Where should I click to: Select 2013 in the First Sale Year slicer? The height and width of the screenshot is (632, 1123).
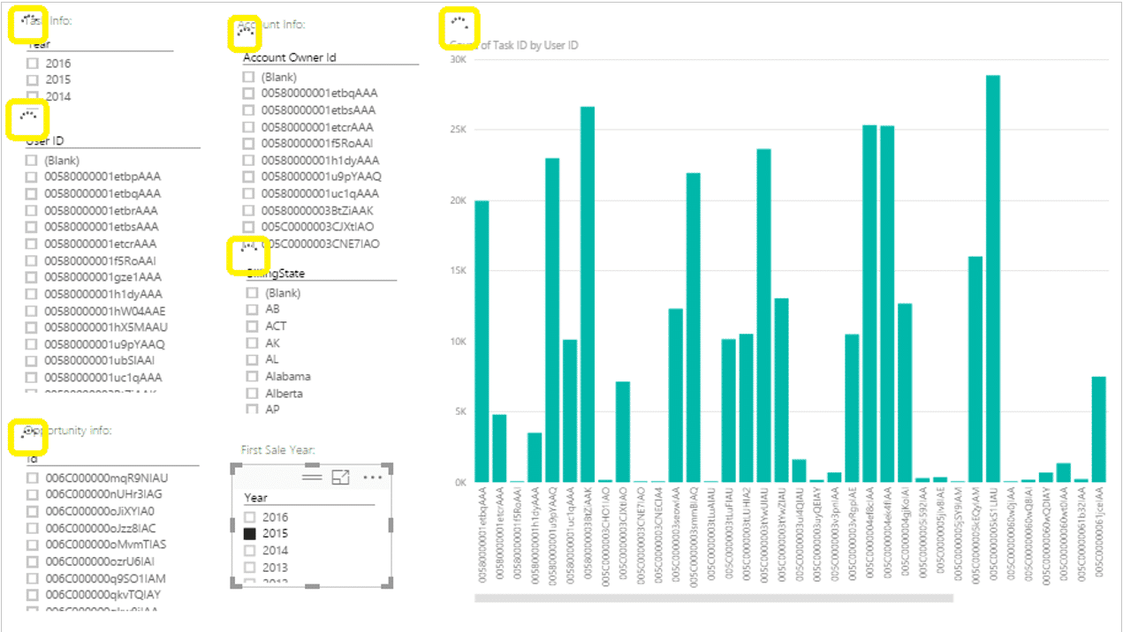point(251,567)
